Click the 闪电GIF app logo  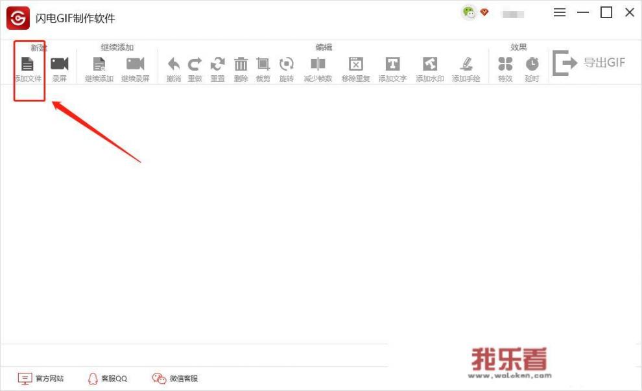coord(18,18)
